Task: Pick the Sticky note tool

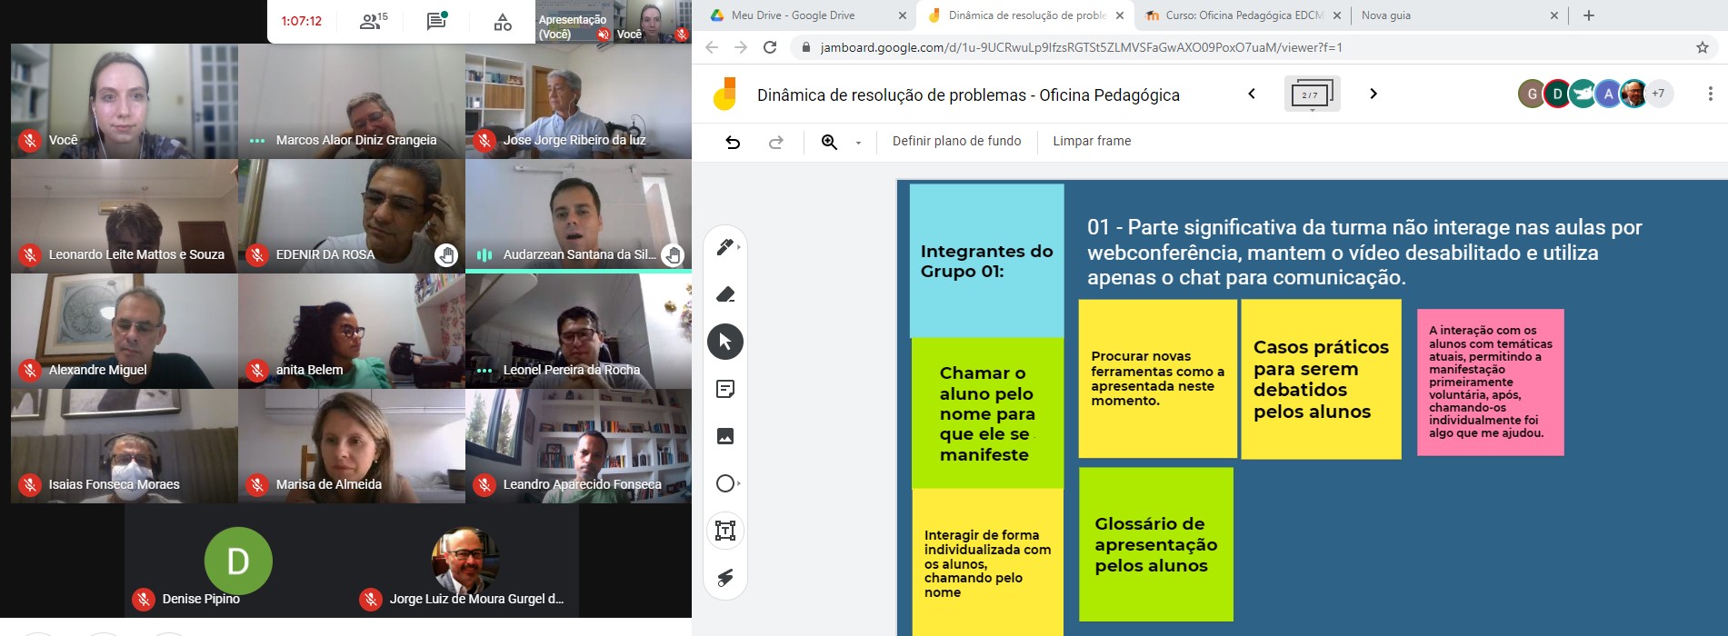Action: (x=724, y=389)
